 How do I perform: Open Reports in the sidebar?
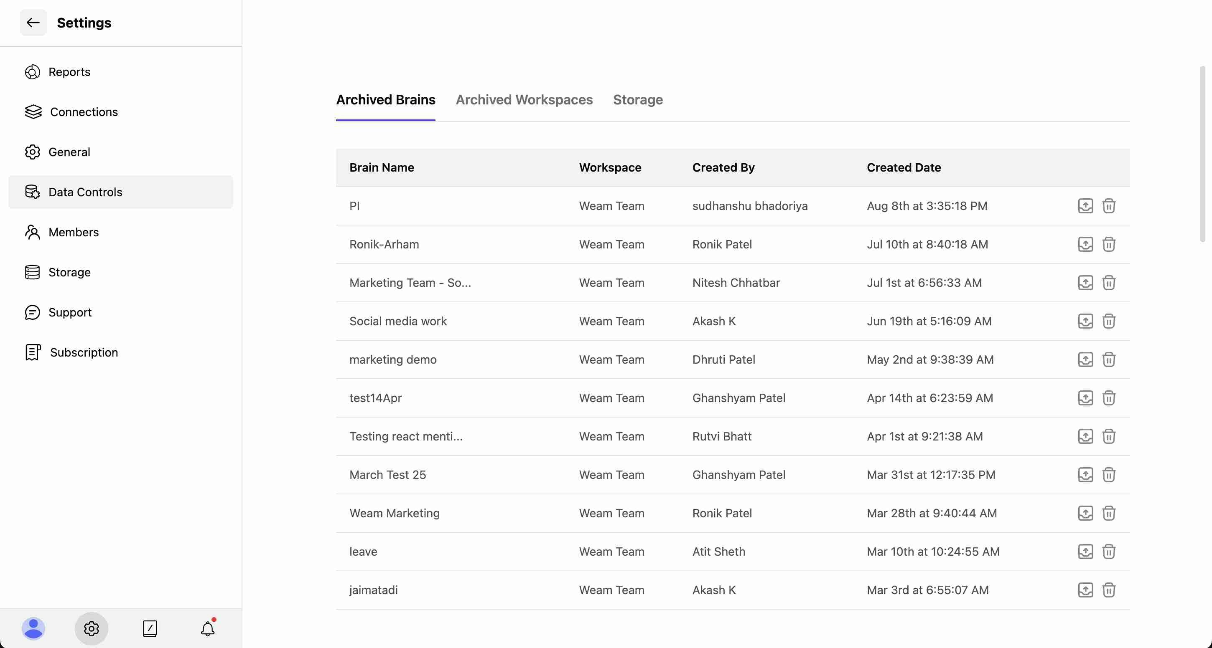(120, 72)
